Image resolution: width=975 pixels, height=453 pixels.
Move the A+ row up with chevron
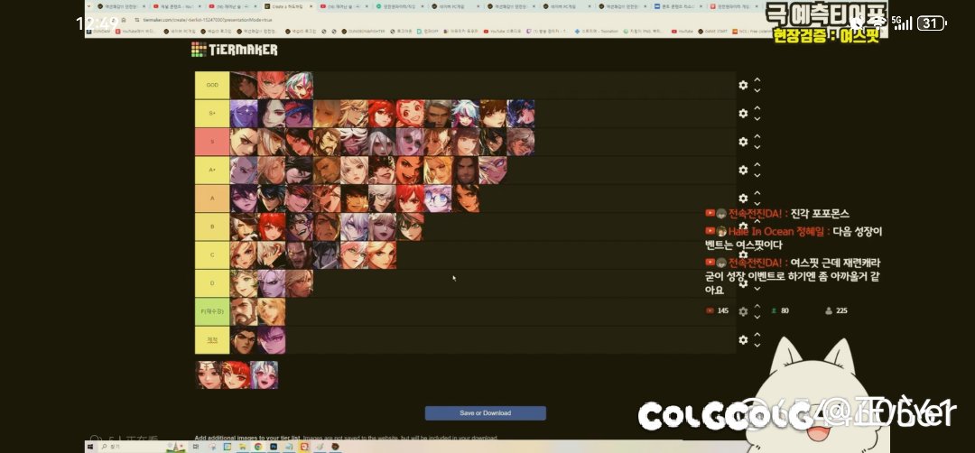[757, 165]
